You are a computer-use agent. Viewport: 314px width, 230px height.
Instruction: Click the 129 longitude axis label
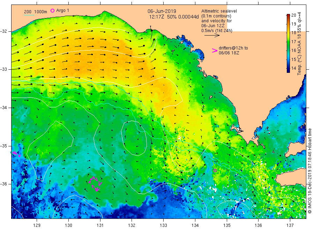pos(37,225)
